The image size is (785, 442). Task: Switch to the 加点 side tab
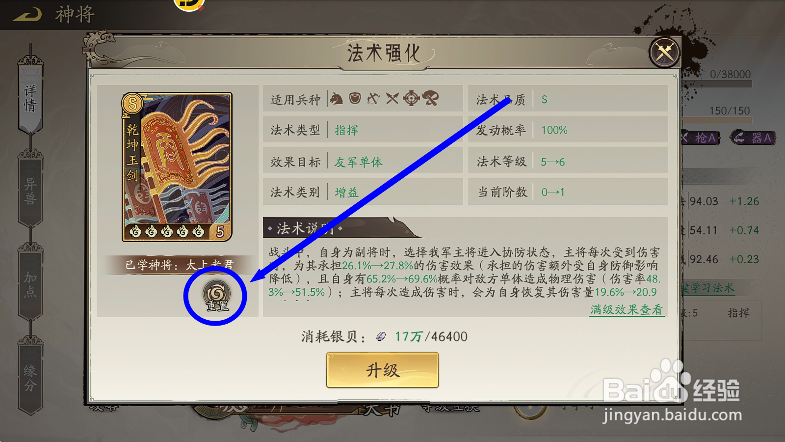(30, 284)
